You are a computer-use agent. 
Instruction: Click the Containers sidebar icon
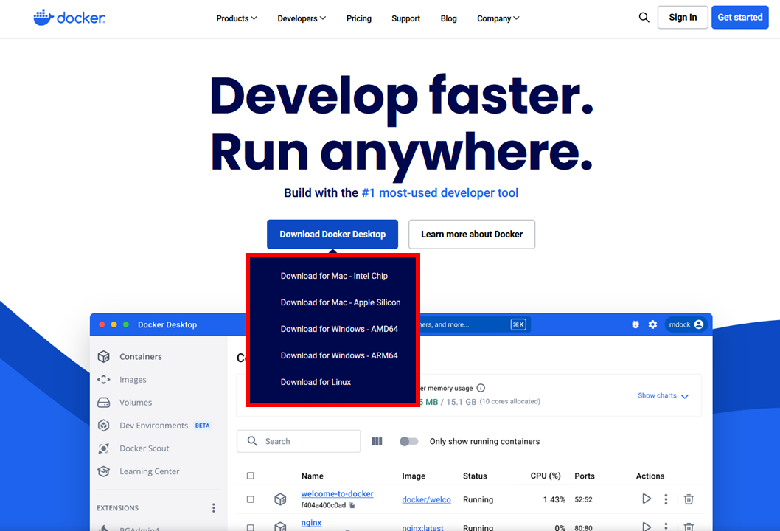pyautogui.click(x=103, y=356)
